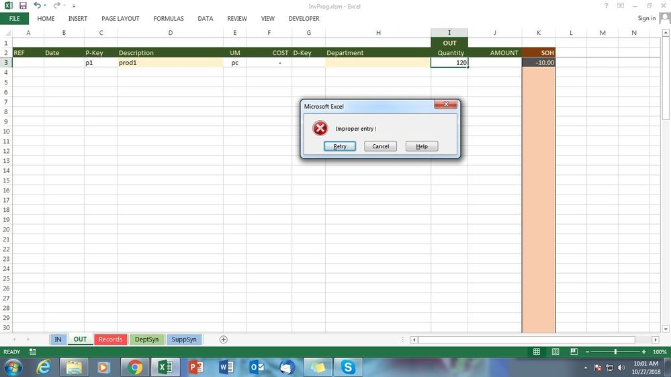The height and width of the screenshot is (377, 671).
Task: Click the horizontal scrollbar left arrow
Action: pos(414,340)
